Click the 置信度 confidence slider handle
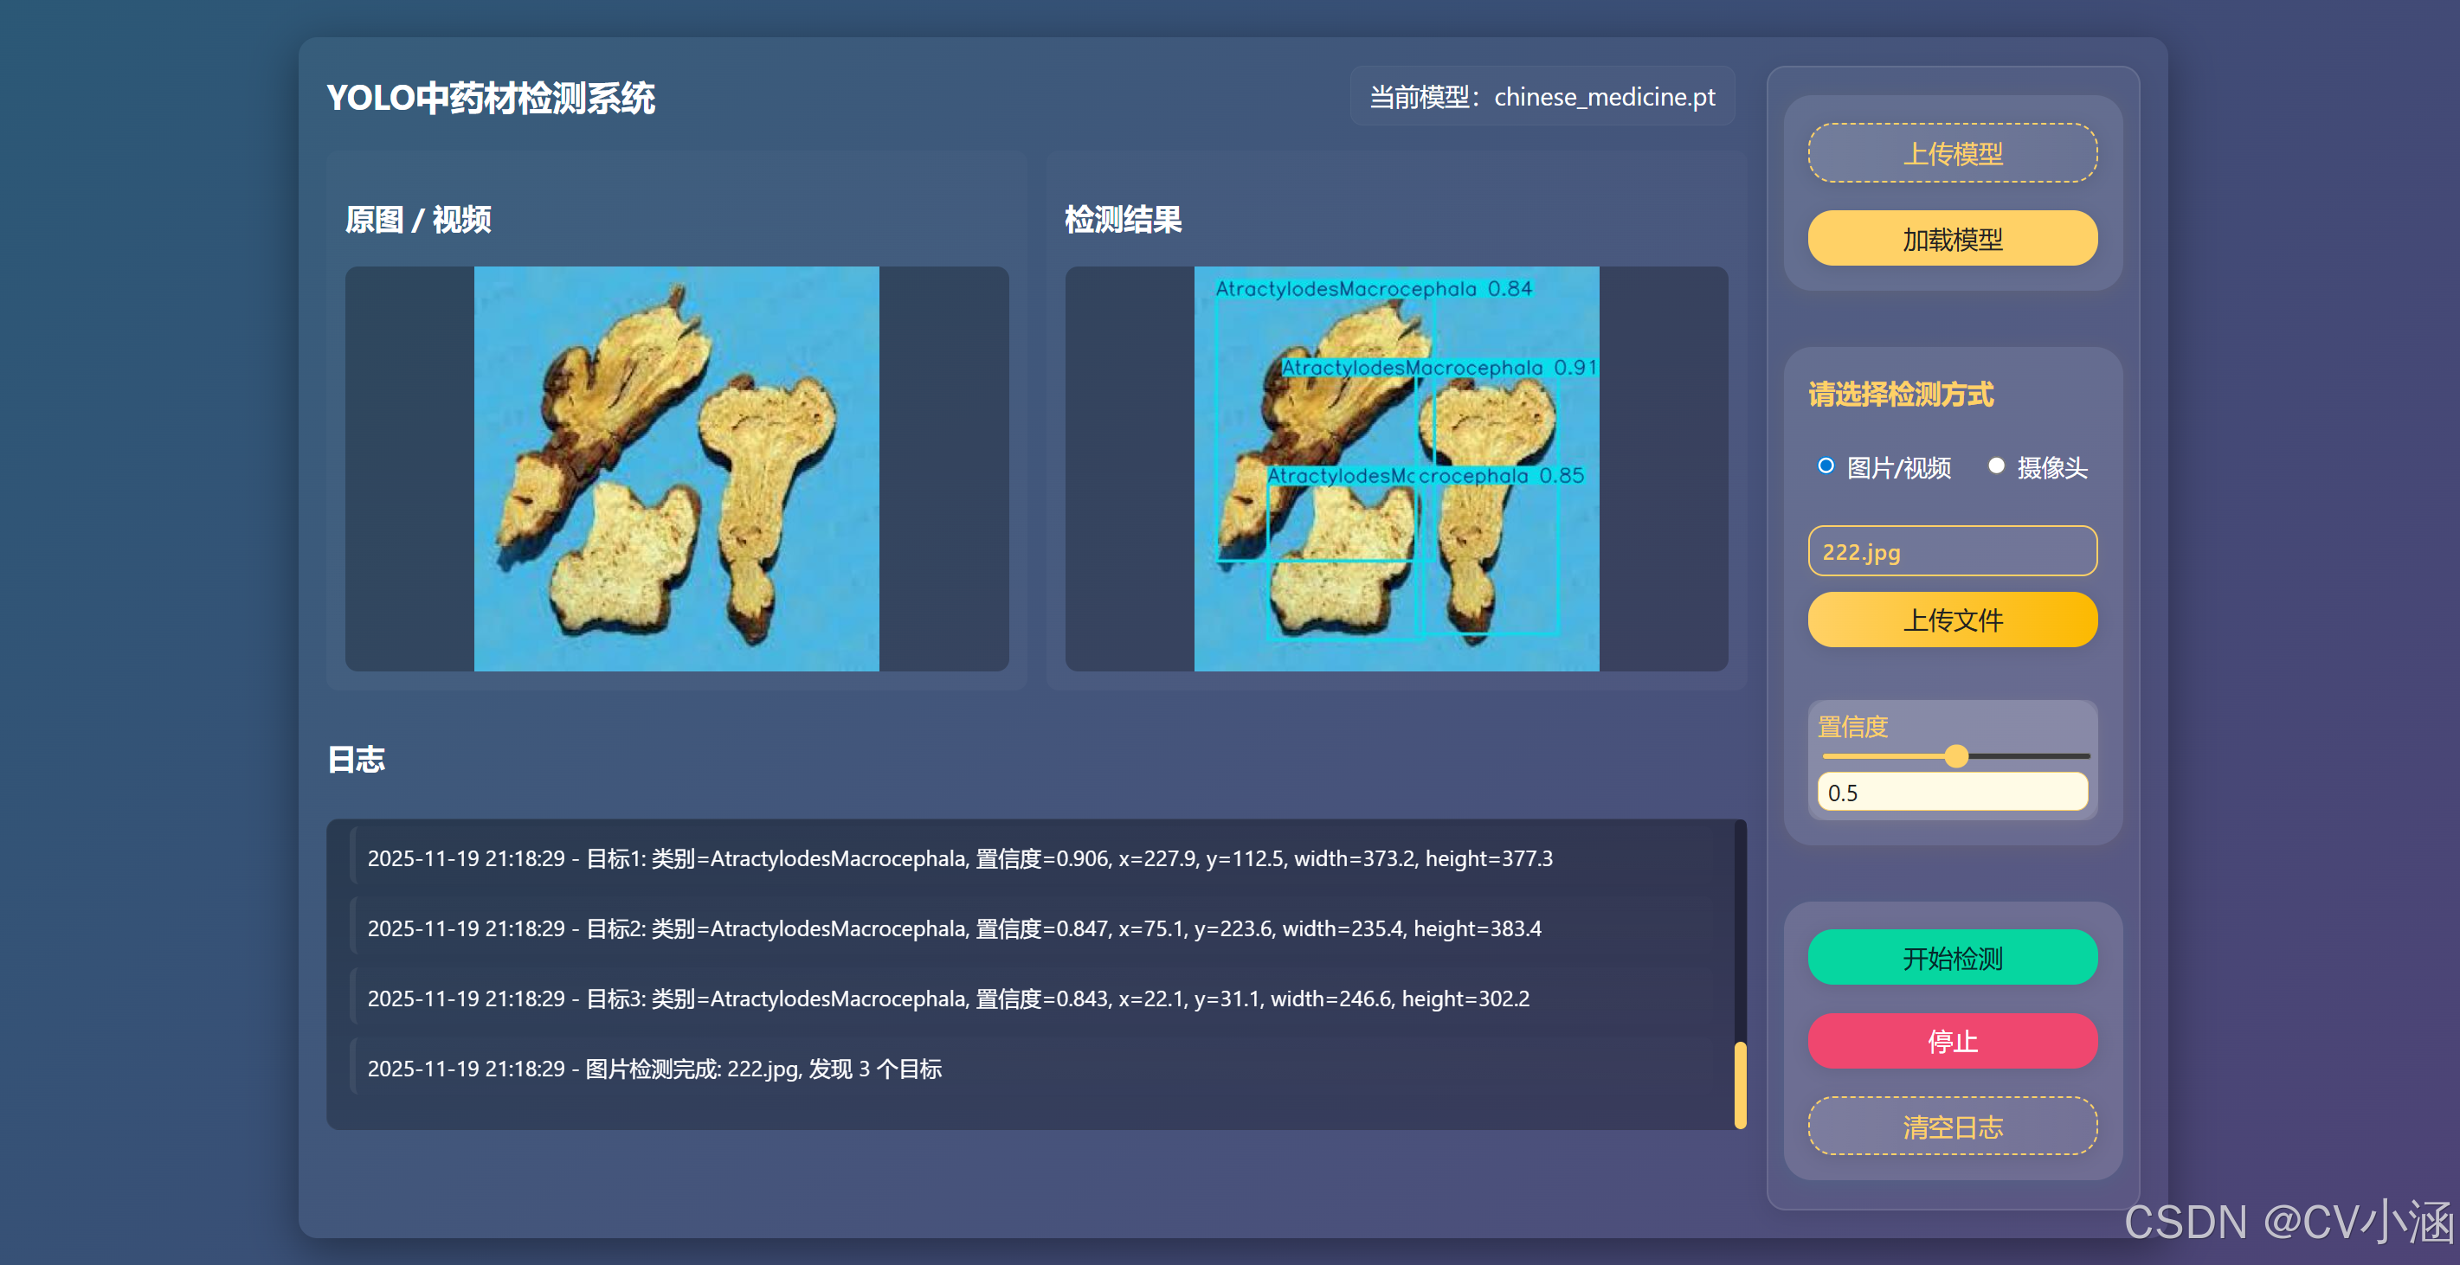Viewport: 2460px width, 1265px height. point(1955,756)
